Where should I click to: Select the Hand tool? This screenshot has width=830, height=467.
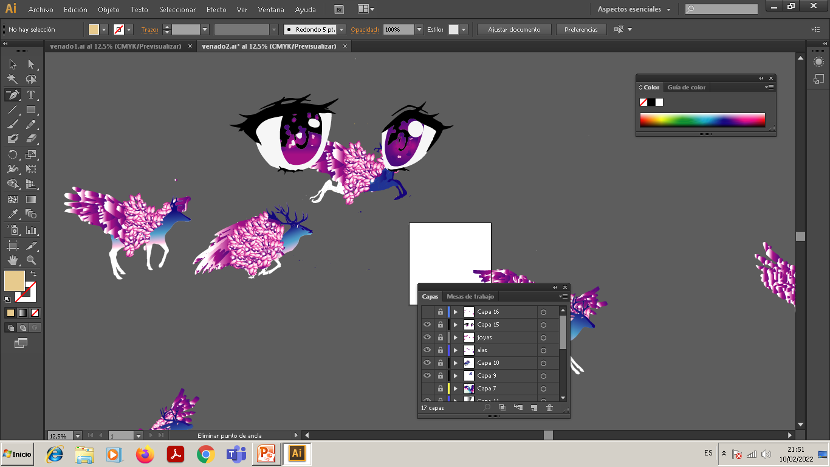click(13, 260)
